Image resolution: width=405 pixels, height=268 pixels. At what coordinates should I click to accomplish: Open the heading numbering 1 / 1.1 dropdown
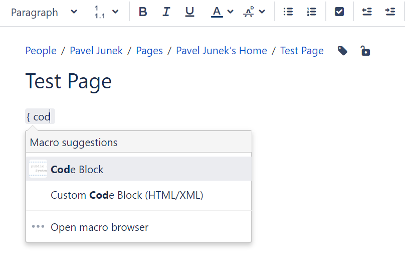tap(106, 12)
